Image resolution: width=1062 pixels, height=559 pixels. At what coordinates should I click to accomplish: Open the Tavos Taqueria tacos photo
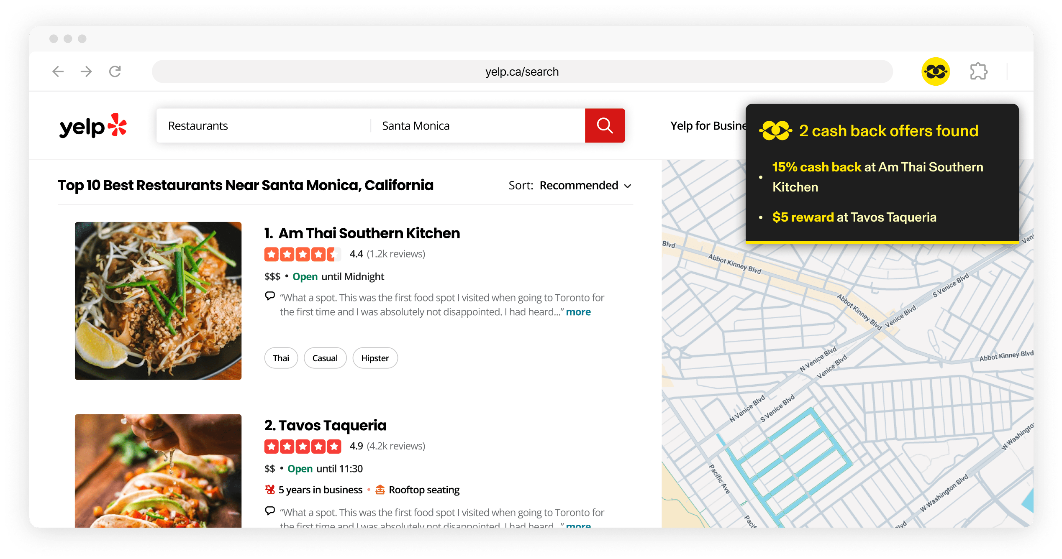click(x=158, y=471)
